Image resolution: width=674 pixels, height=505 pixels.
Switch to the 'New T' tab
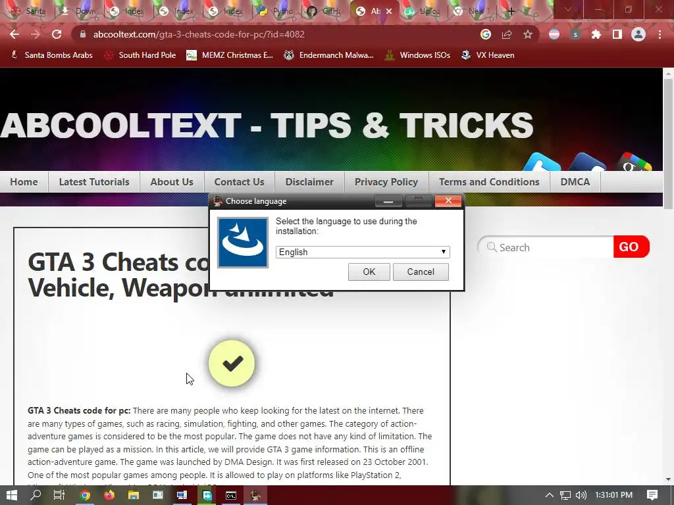[x=473, y=11]
